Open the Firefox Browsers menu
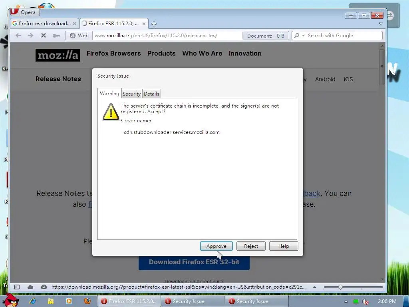 113,53
